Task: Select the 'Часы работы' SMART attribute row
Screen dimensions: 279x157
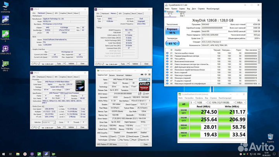Action: 212,59
